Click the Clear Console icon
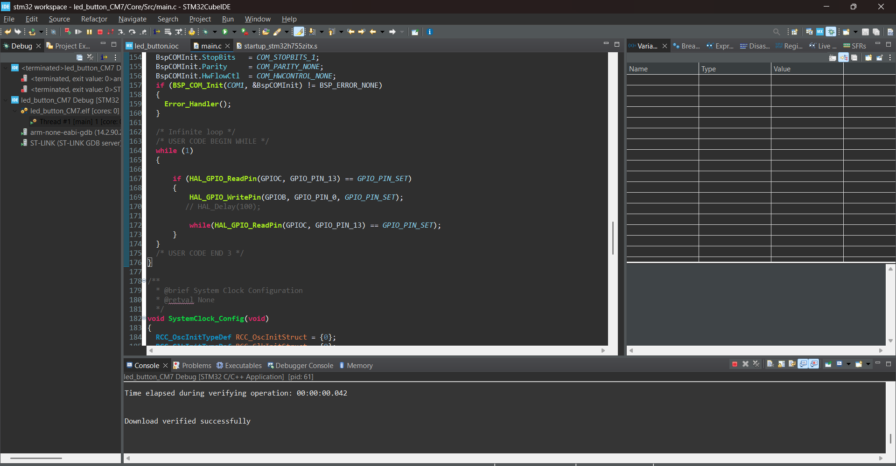This screenshot has width=896, height=466. pos(770,364)
